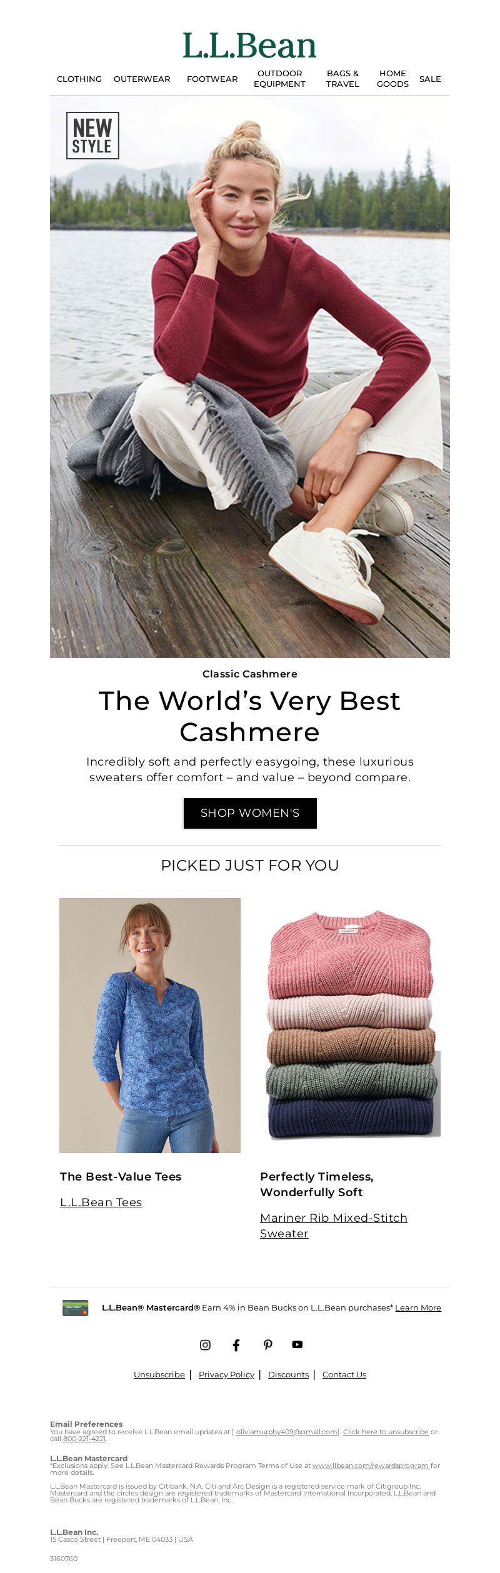Open the Facebook social icon

[236, 1345]
